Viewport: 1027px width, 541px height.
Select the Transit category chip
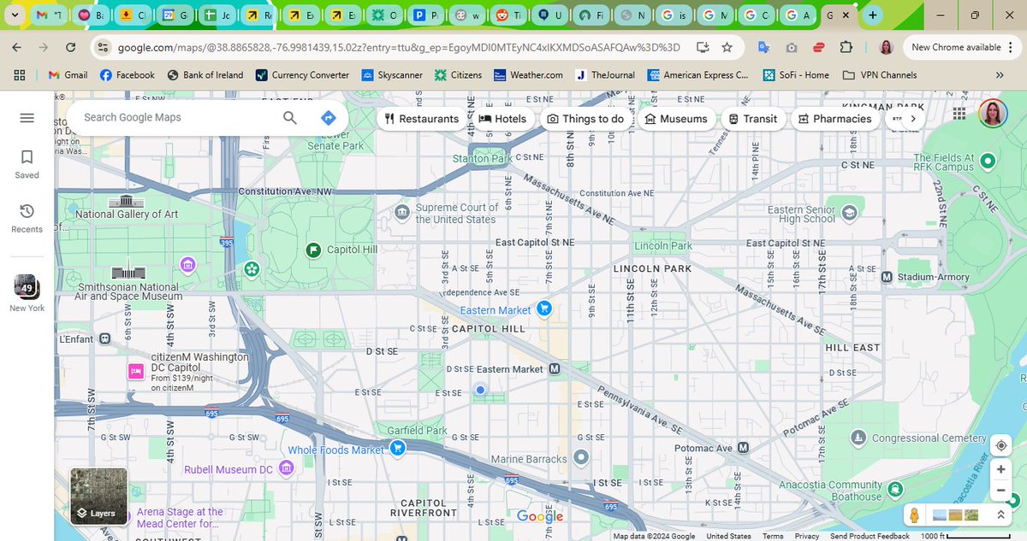click(753, 119)
